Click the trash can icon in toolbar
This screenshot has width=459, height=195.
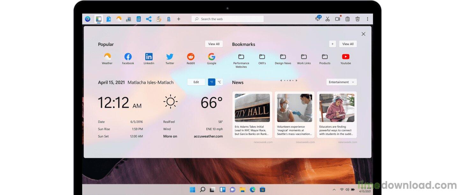pos(358,19)
